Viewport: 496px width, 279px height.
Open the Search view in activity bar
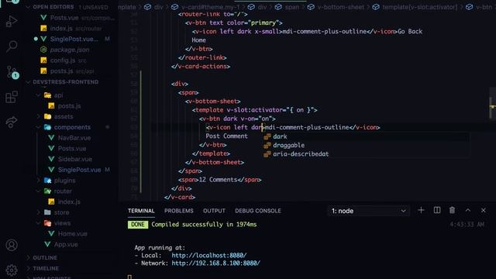coord(12,46)
